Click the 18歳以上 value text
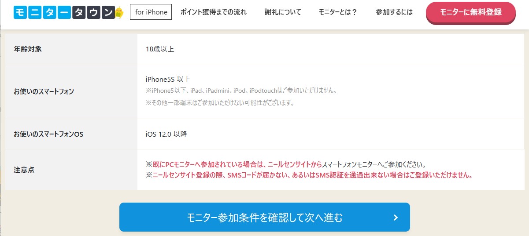Image resolution: width=529 pixels, height=236 pixels. pos(160,49)
